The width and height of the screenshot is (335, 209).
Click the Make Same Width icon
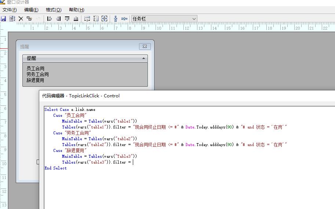[87, 19]
